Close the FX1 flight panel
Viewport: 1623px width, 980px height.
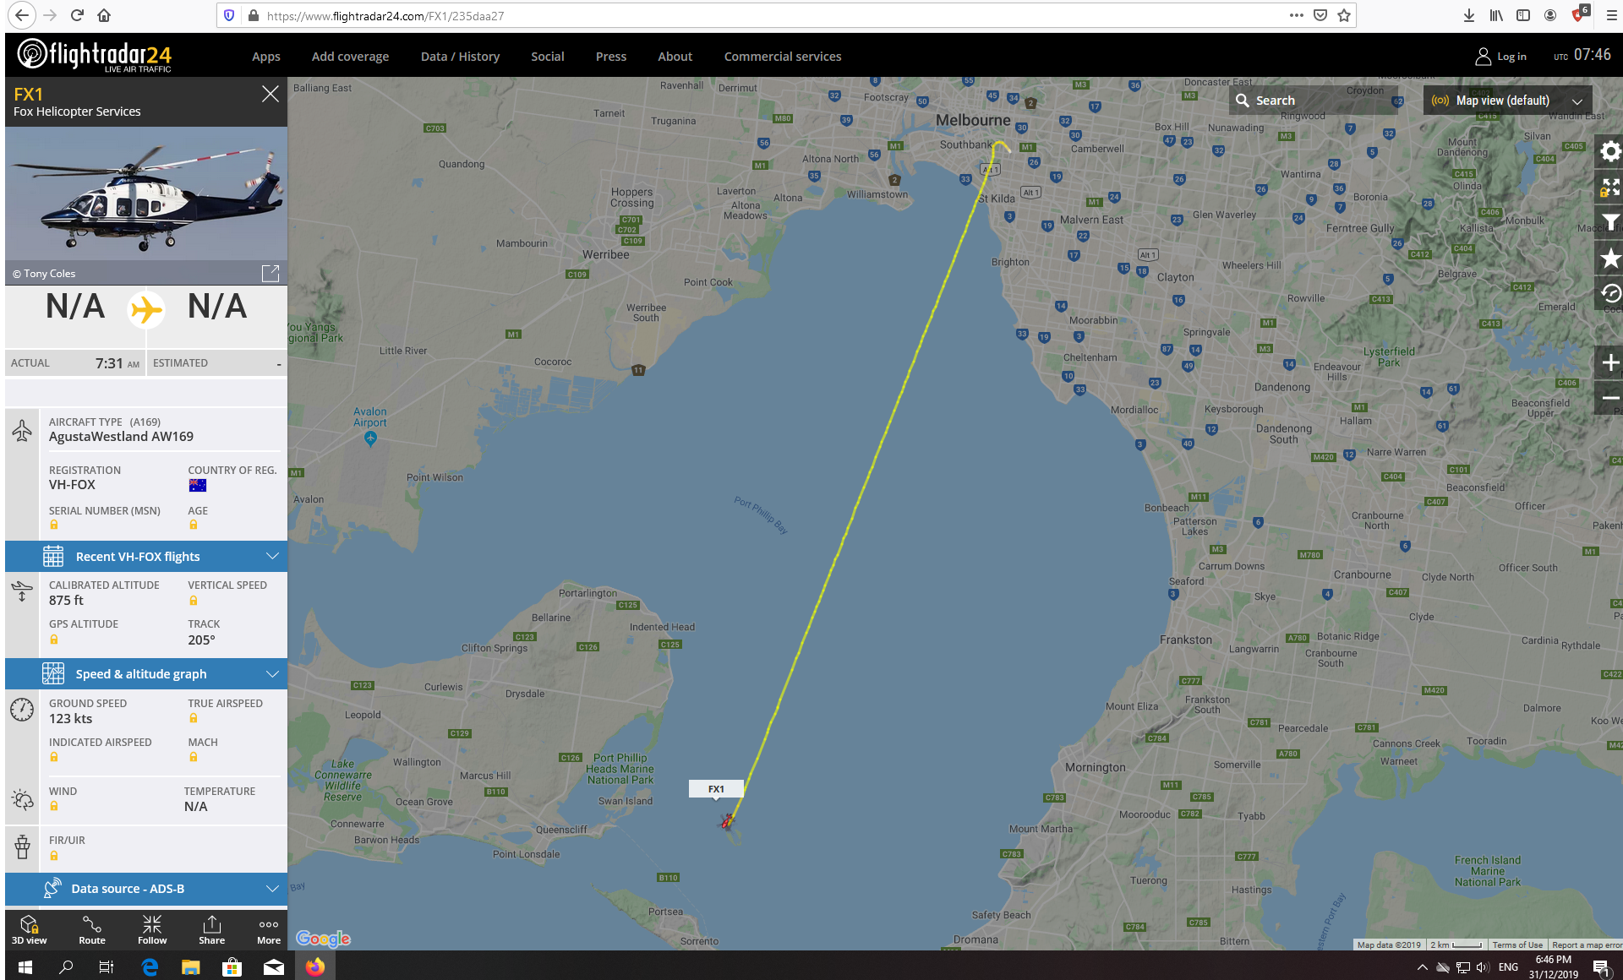(270, 94)
